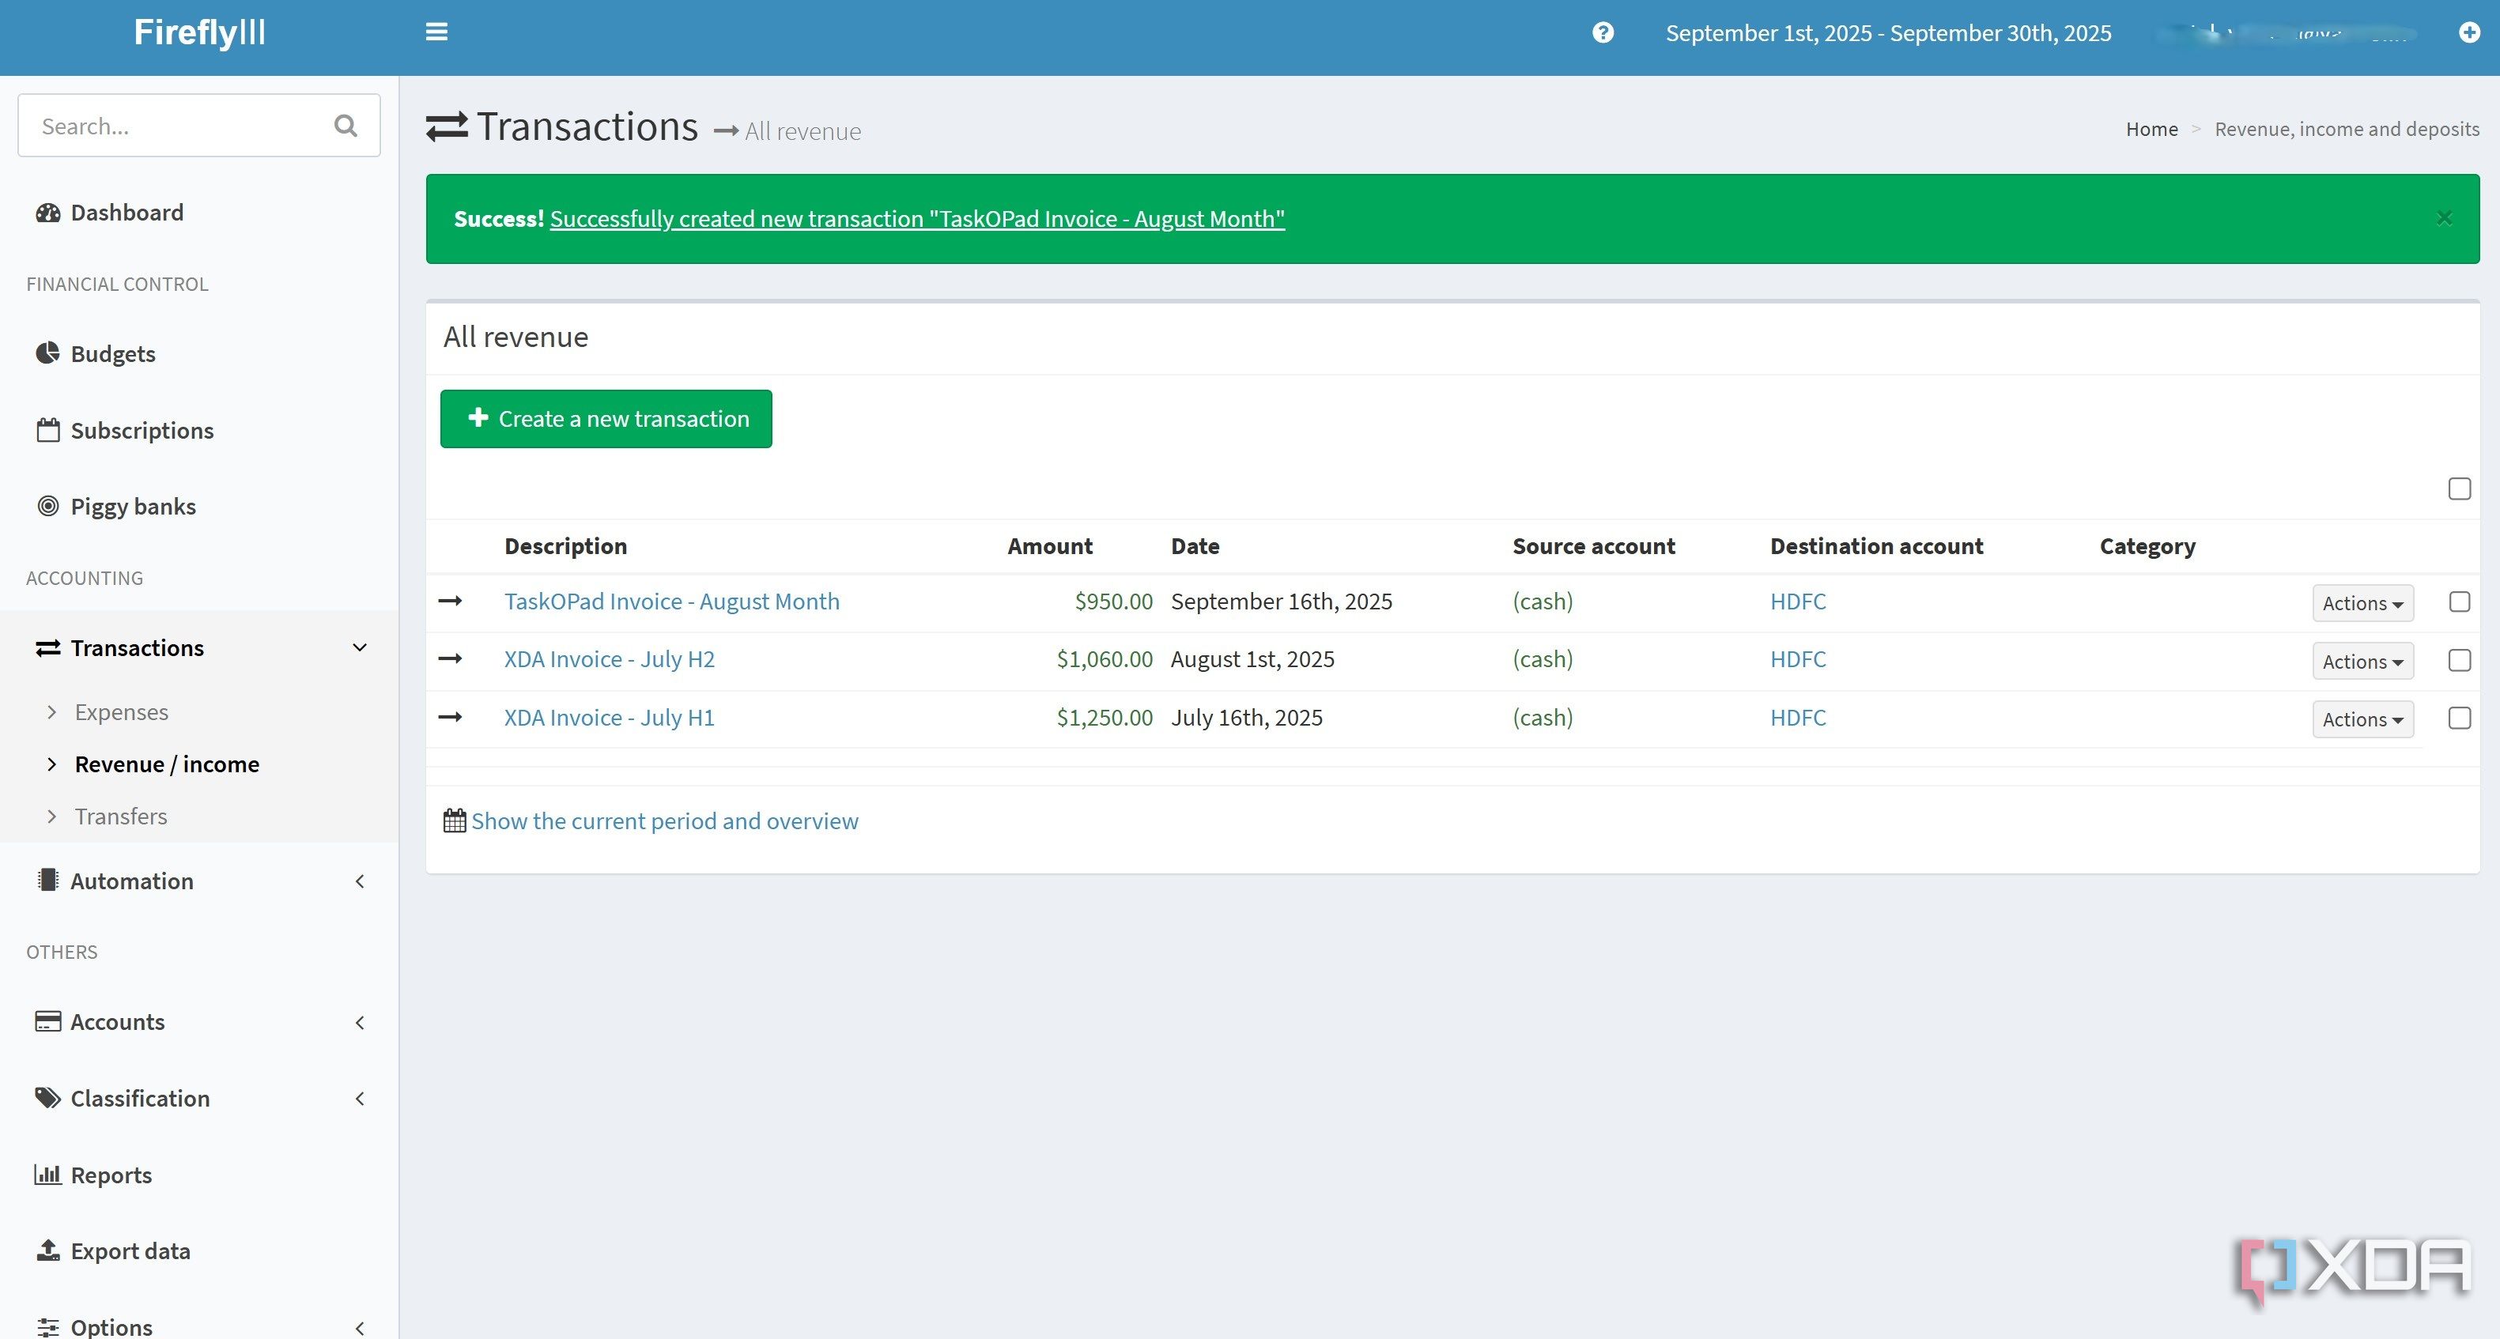Click the Automation icon in sidebar

pos(47,880)
